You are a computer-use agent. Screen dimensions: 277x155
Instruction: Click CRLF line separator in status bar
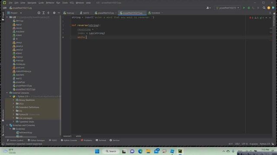point(237,144)
